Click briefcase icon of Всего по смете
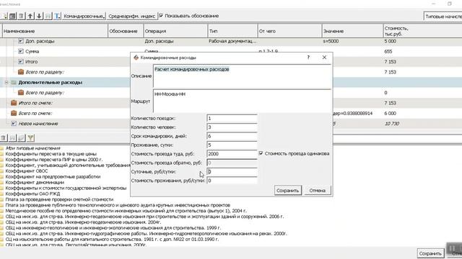 (14, 114)
